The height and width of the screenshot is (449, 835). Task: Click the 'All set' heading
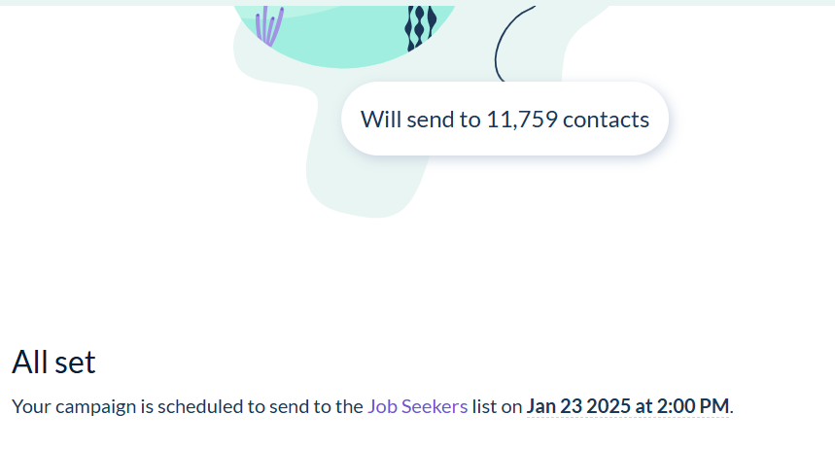(x=53, y=363)
